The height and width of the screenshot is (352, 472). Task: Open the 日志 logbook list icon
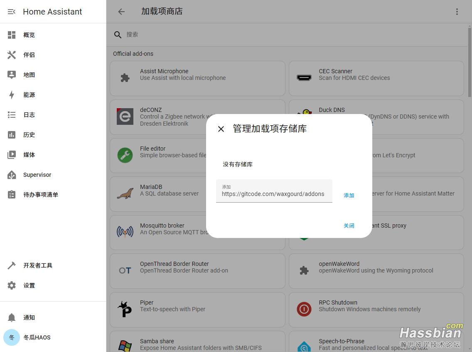[12, 115]
